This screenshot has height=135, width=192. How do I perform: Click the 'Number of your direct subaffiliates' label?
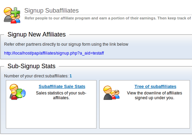[x=36, y=76]
